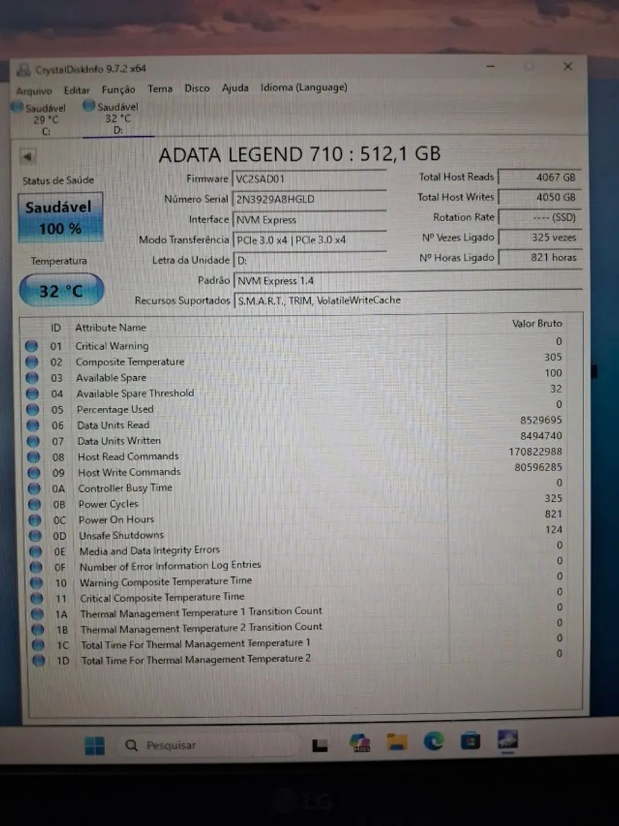The height and width of the screenshot is (826, 619).
Task: Click the status circle for Host Read Commands
Action: [34, 457]
